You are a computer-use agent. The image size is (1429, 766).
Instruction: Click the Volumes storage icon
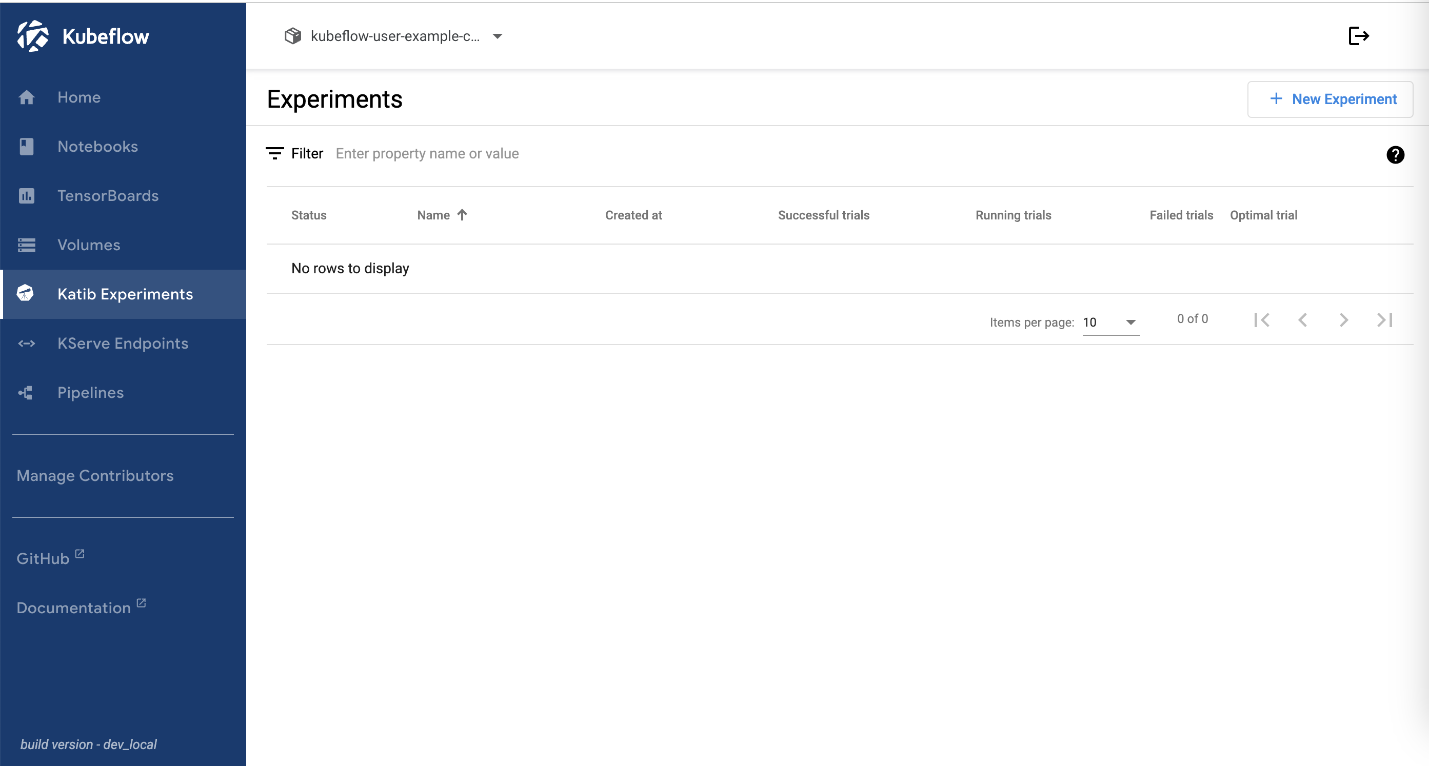click(x=26, y=245)
